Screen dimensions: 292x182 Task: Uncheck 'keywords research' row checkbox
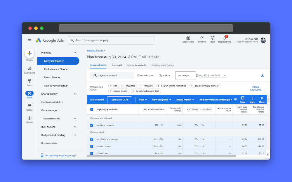coord(92,125)
